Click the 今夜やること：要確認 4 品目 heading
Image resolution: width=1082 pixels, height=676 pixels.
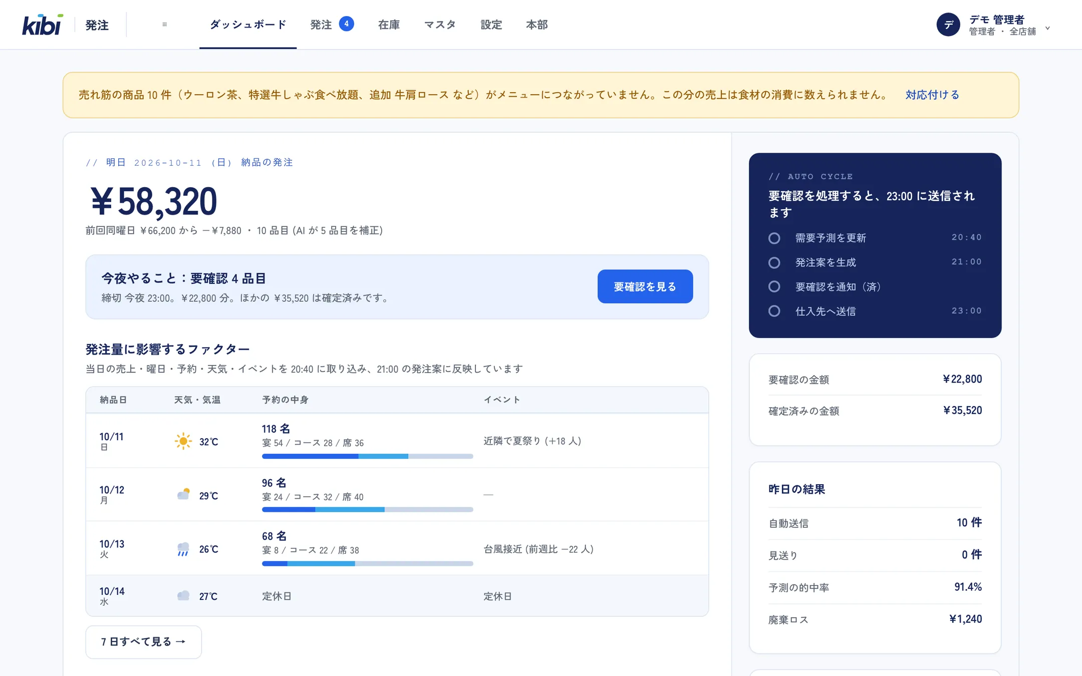183,278
